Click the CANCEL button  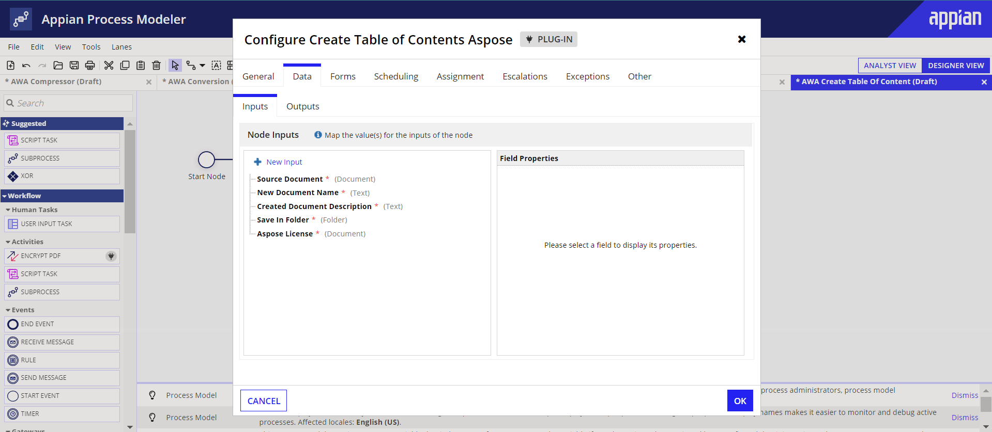pyautogui.click(x=264, y=401)
